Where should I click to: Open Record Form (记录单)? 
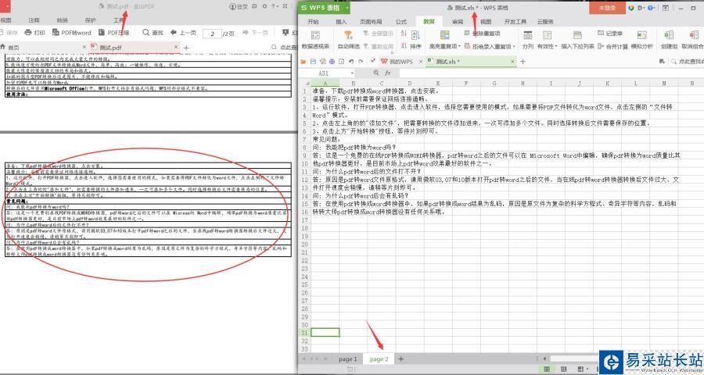609,34
